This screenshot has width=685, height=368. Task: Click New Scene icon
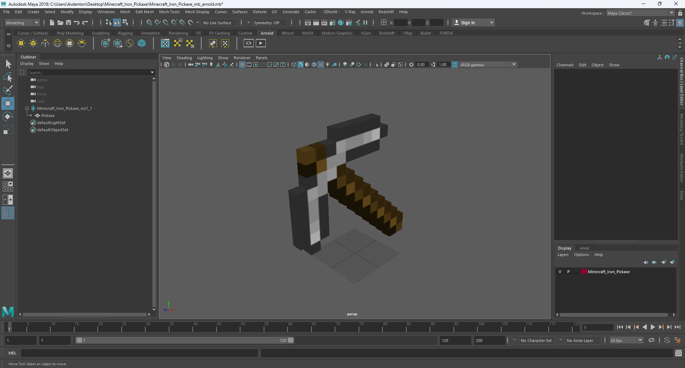[x=52, y=22]
